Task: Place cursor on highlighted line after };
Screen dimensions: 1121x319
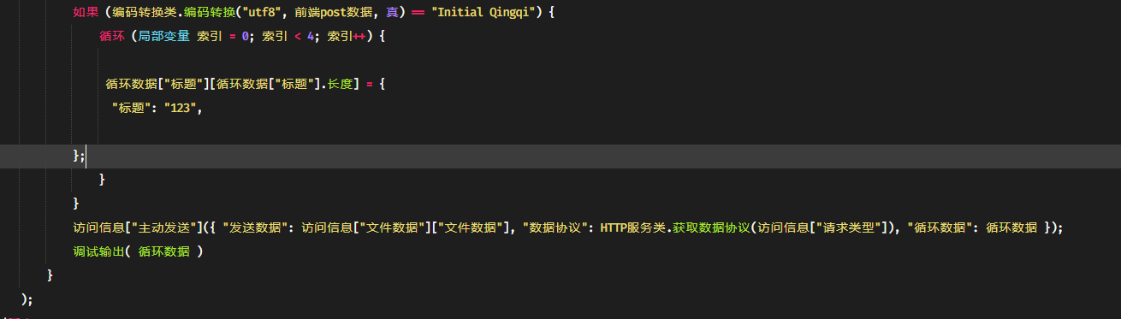Action: tap(87, 156)
